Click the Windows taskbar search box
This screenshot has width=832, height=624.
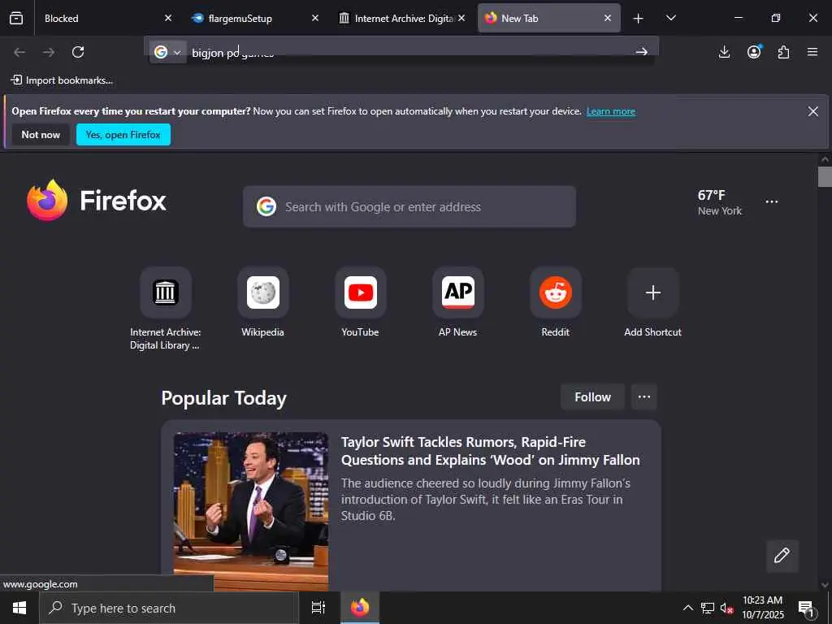tap(169, 608)
